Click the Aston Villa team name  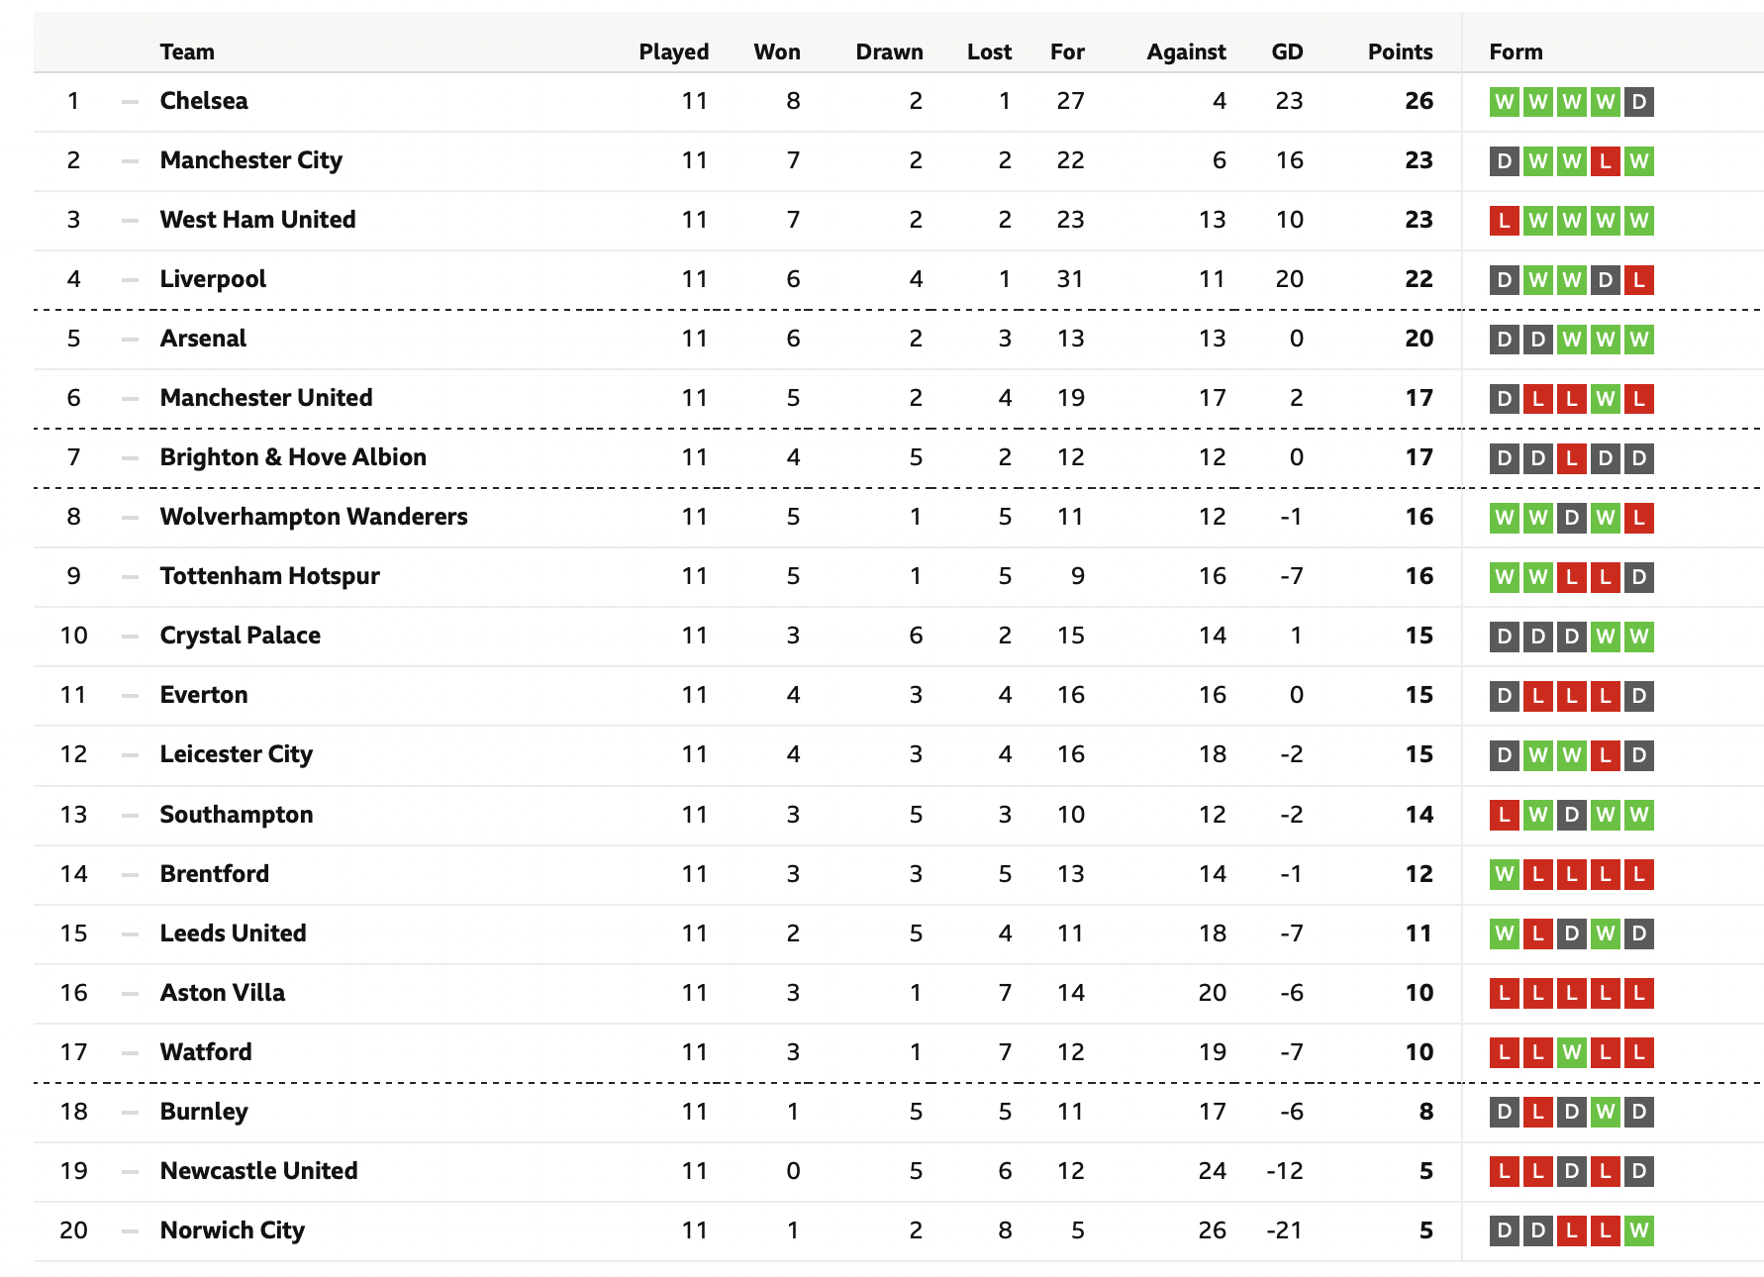pos(223,992)
